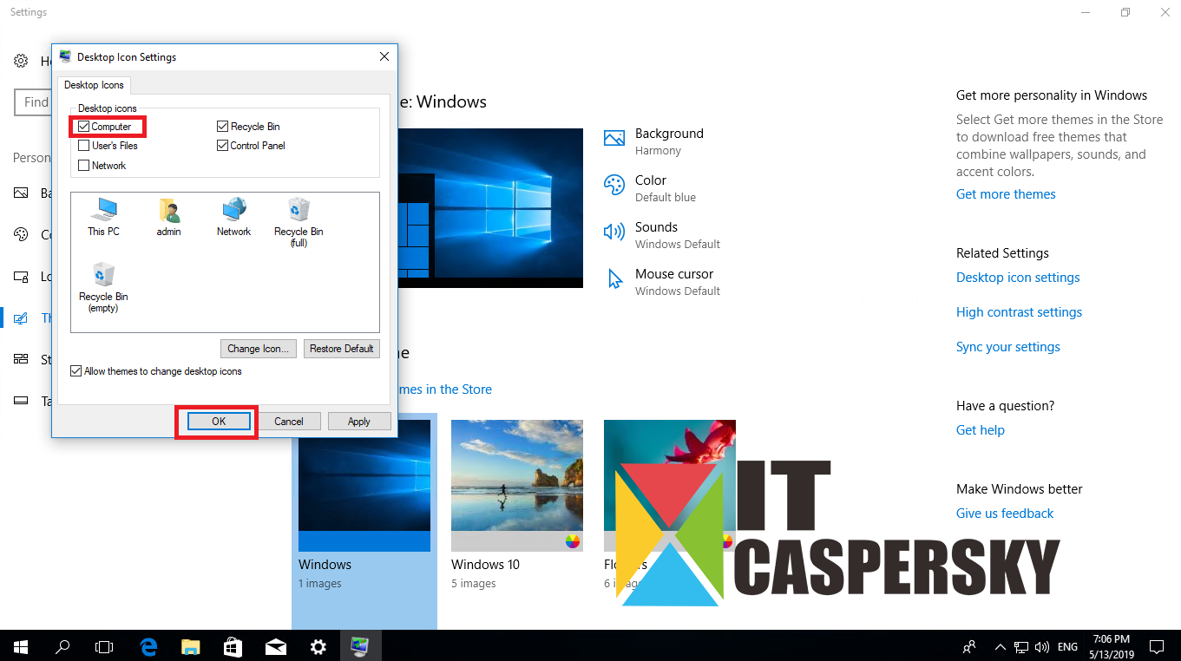Click the Restore Default button
This screenshot has height=661, width=1181.
(342, 349)
